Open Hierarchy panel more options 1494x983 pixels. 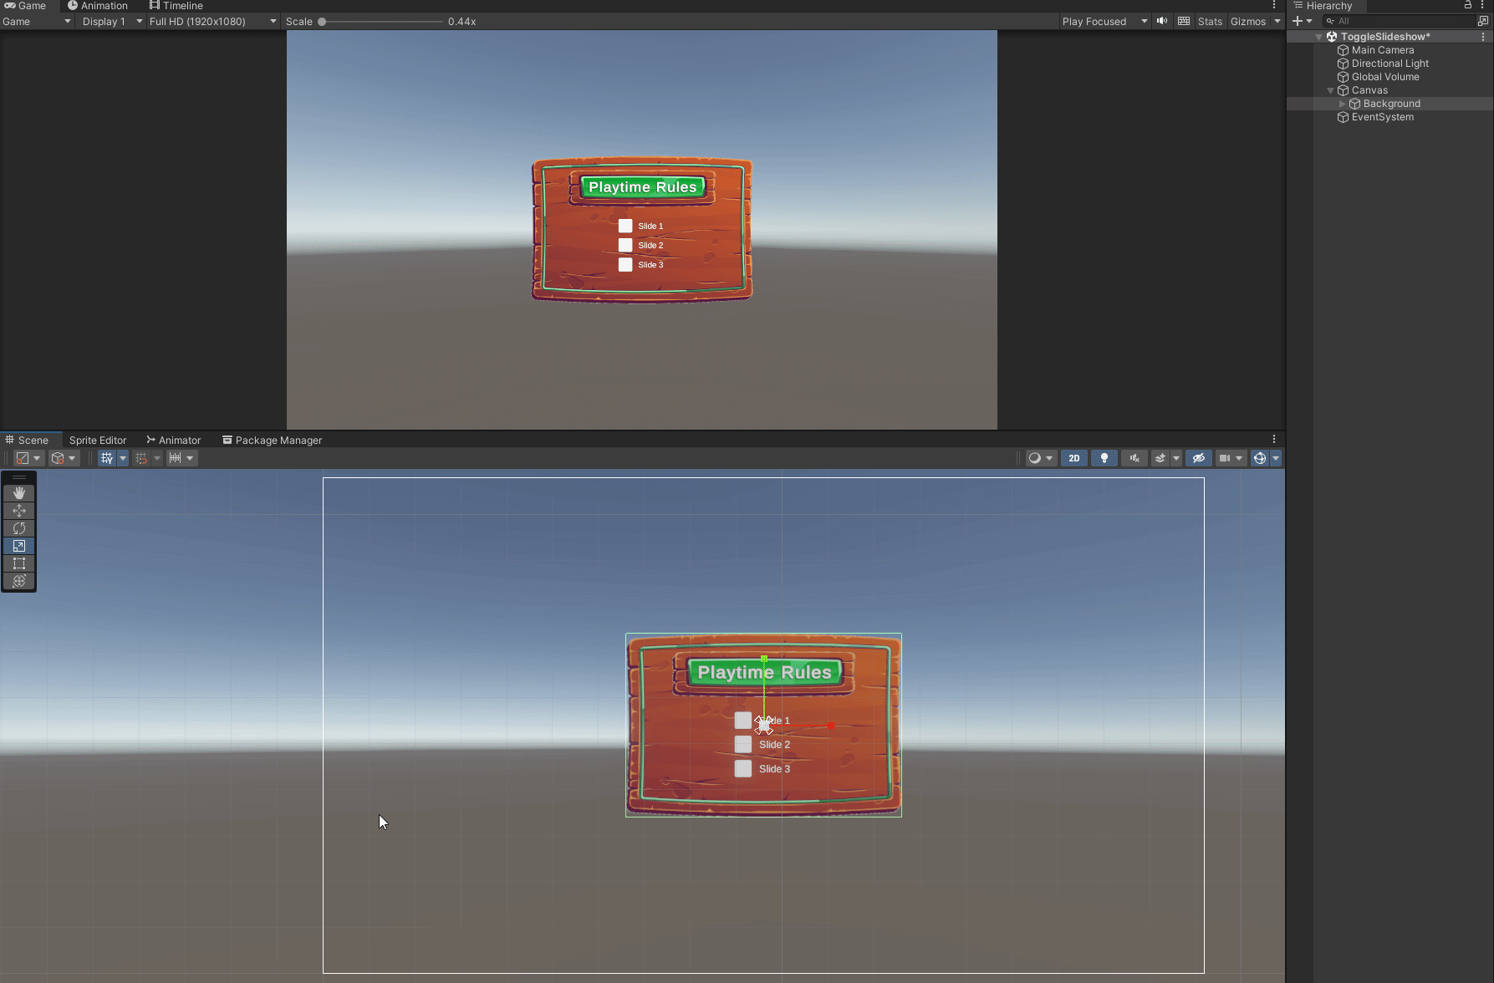coord(1482,5)
